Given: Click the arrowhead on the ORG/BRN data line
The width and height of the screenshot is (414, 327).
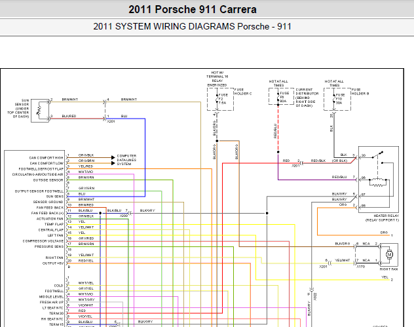Looking at the screenshot, I should (x=113, y=163).
